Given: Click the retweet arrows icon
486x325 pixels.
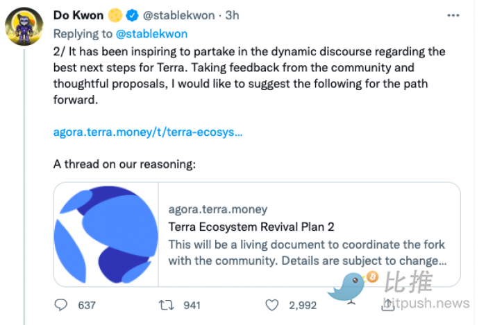Looking at the screenshot, I should pyautogui.click(x=167, y=305).
